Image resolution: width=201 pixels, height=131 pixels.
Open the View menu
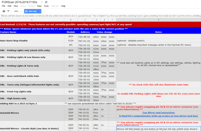tap(16, 6)
